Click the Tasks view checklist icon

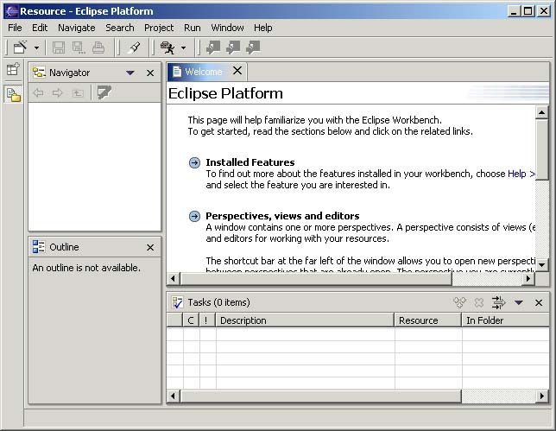(177, 302)
